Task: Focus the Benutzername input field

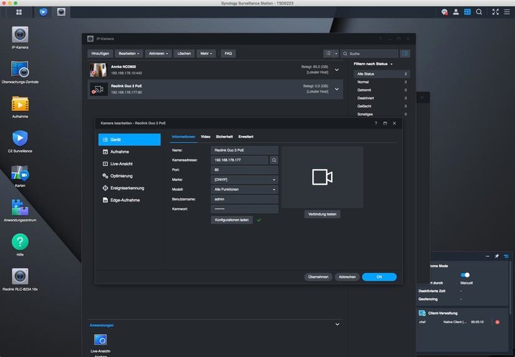Action: 245,199
